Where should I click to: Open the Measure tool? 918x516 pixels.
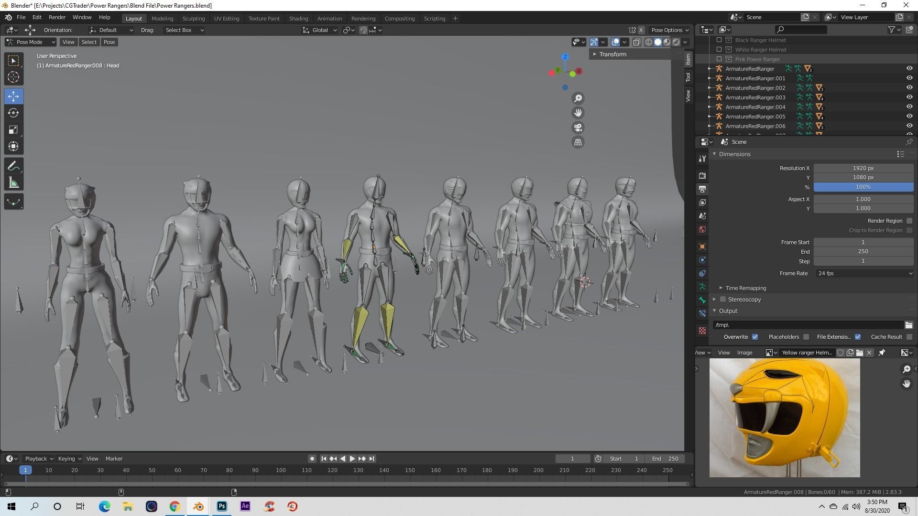click(13, 182)
